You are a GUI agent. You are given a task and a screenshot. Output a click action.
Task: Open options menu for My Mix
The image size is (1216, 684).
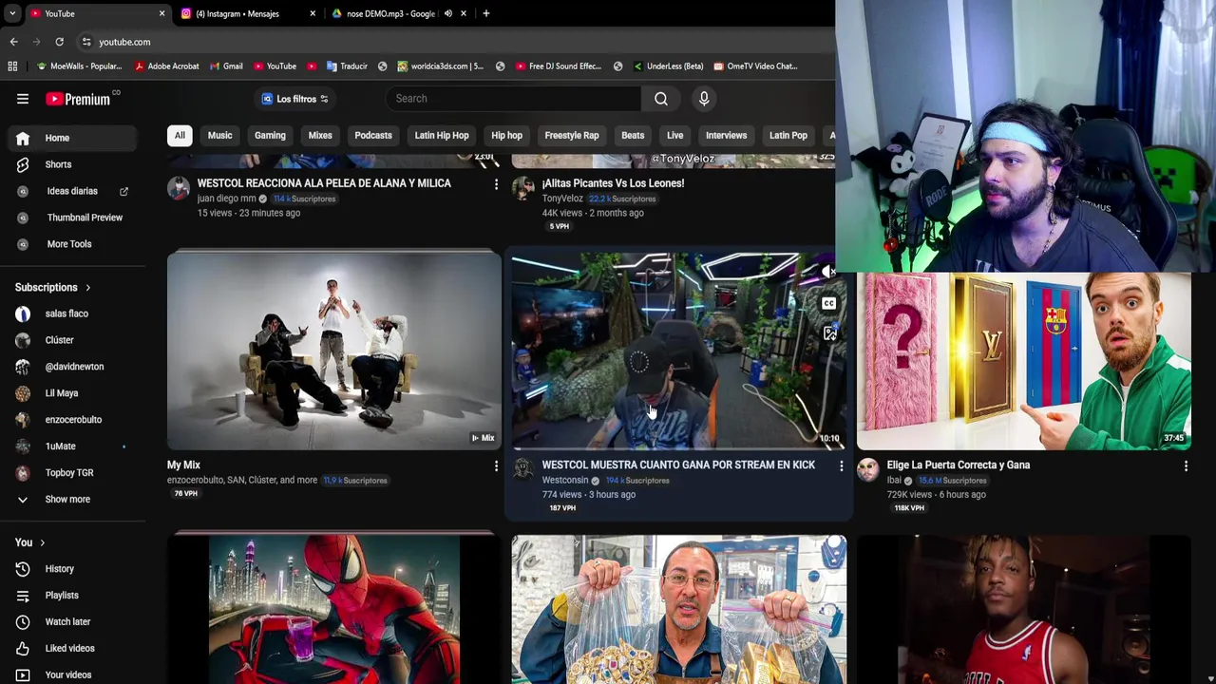(x=496, y=465)
